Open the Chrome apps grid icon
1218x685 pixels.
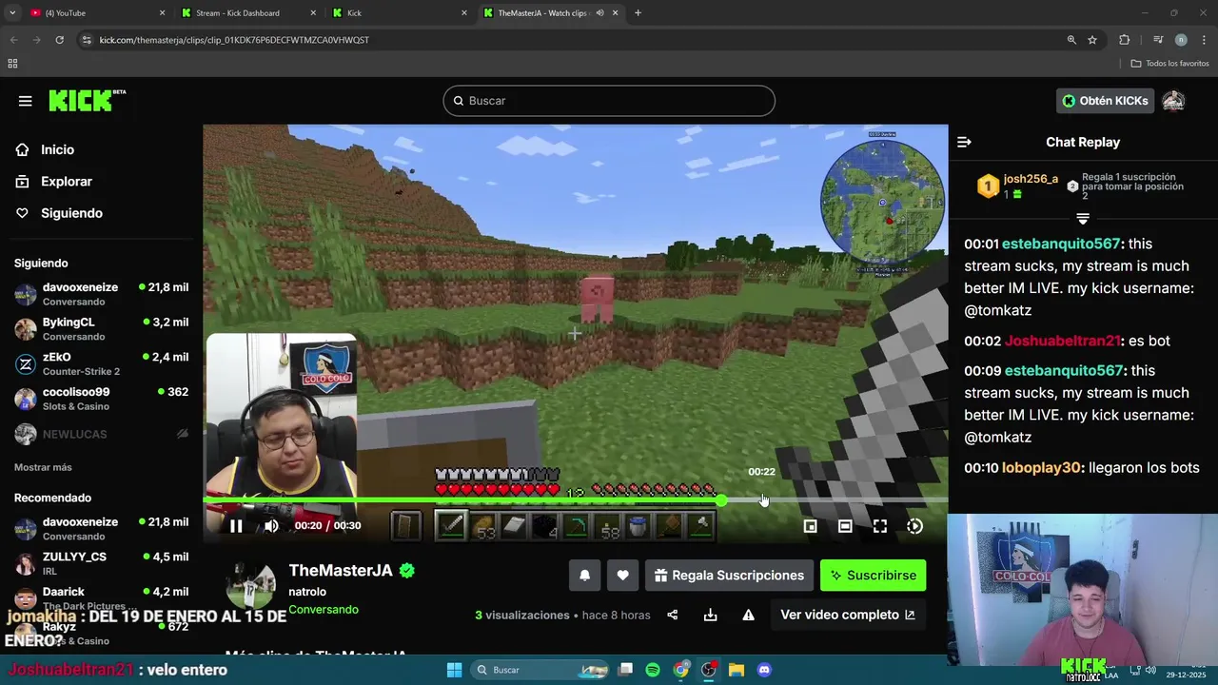(x=12, y=64)
